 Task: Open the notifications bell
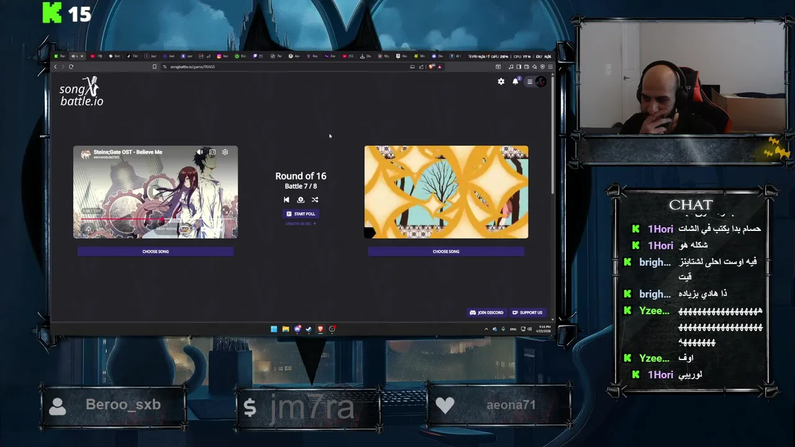tap(515, 81)
